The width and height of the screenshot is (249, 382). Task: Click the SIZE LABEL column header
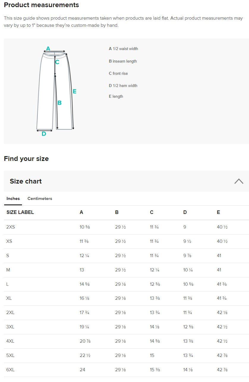(x=20, y=212)
